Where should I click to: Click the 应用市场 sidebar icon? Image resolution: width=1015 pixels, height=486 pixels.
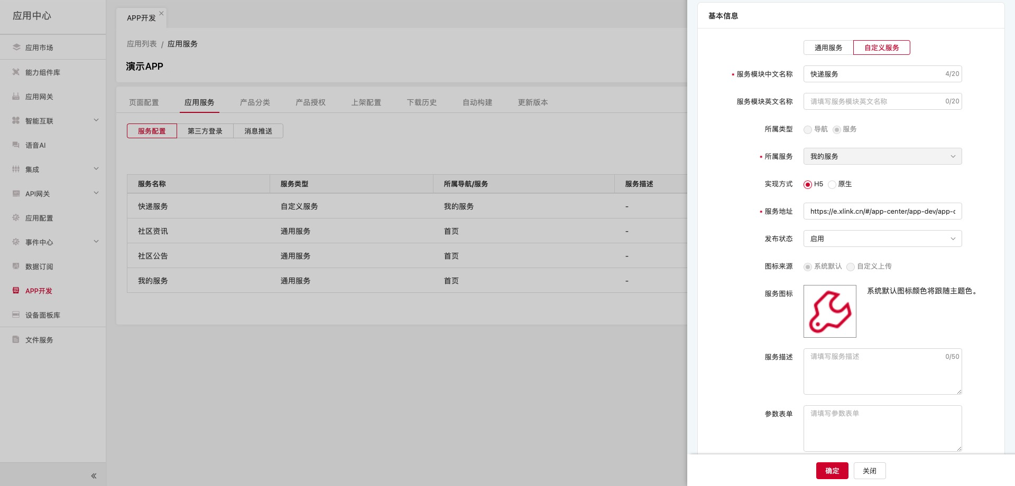(16, 47)
